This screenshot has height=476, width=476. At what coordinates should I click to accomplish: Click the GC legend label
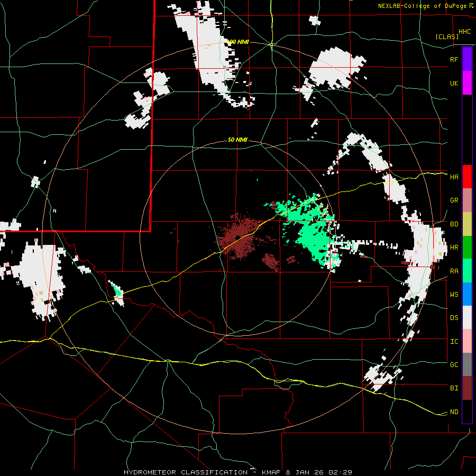[454, 364]
